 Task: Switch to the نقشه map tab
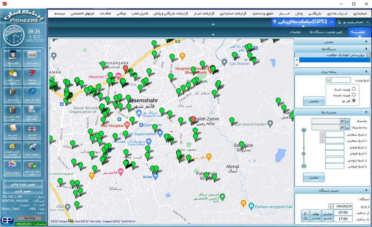(x=359, y=32)
